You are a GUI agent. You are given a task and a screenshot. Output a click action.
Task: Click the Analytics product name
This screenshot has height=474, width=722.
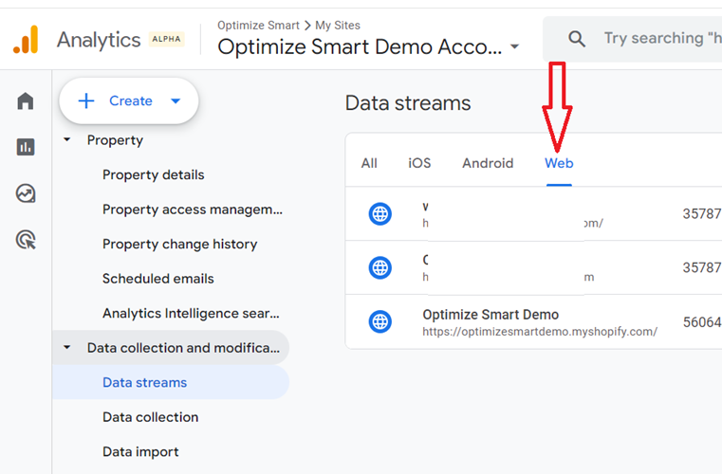point(99,40)
